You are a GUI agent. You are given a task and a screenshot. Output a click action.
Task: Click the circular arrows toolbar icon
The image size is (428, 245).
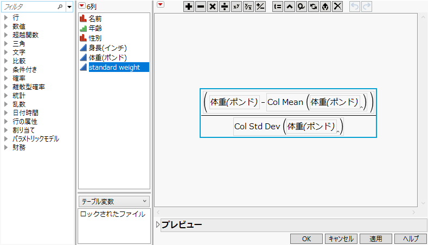tap(314, 6)
